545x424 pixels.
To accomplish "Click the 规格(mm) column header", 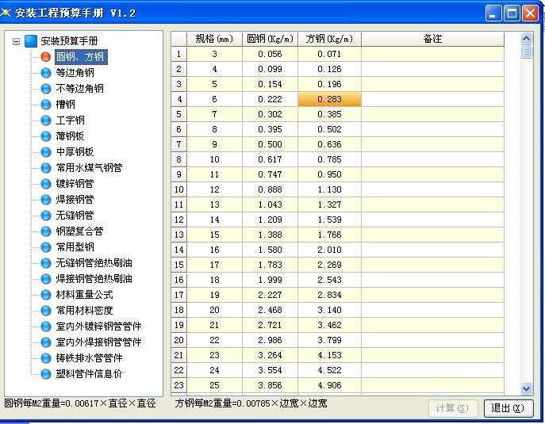I will coord(214,39).
